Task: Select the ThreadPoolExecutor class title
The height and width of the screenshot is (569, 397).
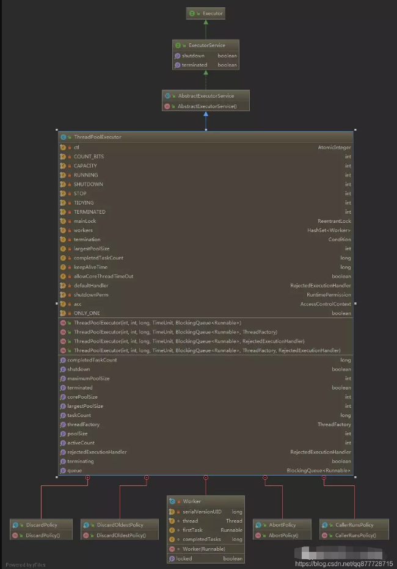Action: click(x=97, y=137)
